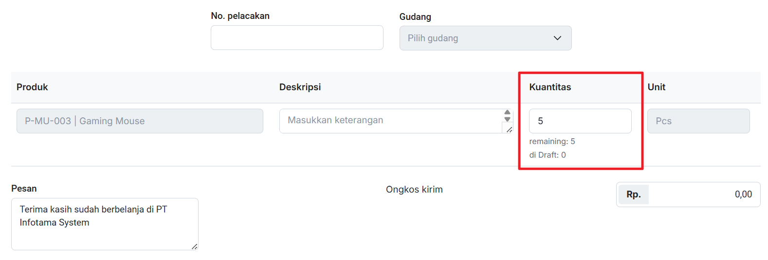This screenshot has height=260, width=768.
Task: Click the resize handle of Pesan textarea
Action: pos(195,246)
